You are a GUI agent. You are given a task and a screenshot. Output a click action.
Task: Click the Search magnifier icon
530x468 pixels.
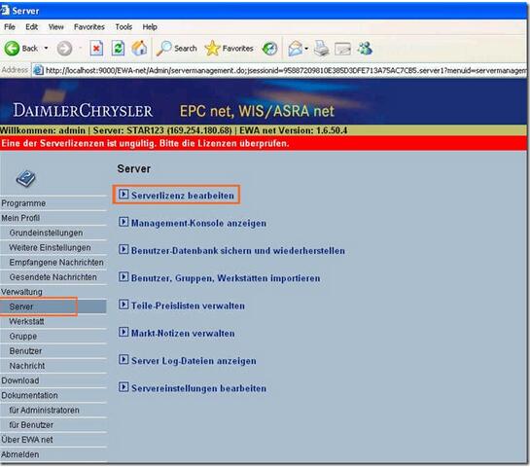pyautogui.click(x=164, y=49)
